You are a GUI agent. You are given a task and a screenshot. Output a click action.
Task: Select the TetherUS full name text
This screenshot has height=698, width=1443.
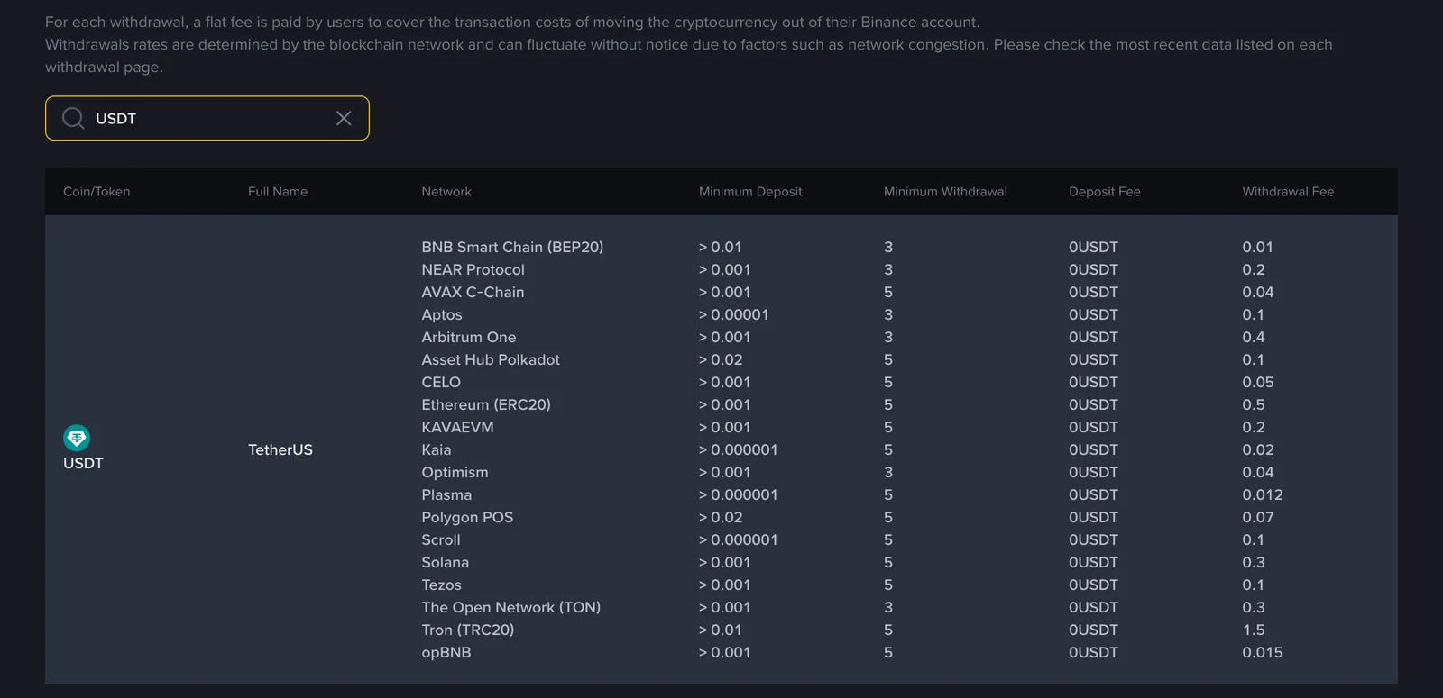tap(280, 449)
